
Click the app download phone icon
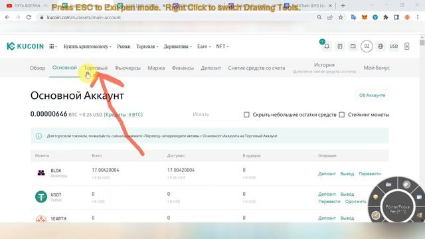407,46
